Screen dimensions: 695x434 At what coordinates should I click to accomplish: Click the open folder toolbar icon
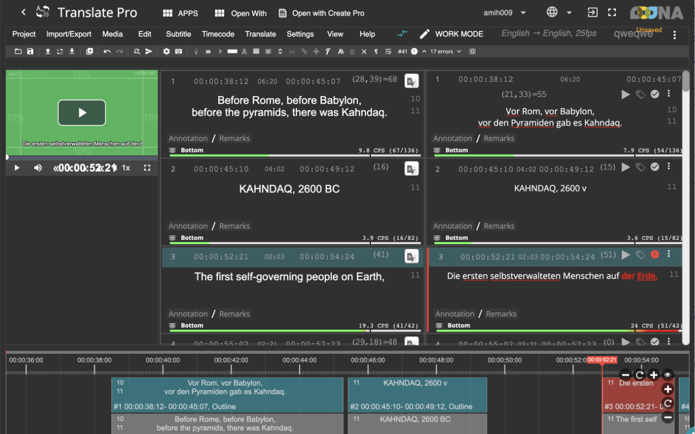click(x=18, y=52)
